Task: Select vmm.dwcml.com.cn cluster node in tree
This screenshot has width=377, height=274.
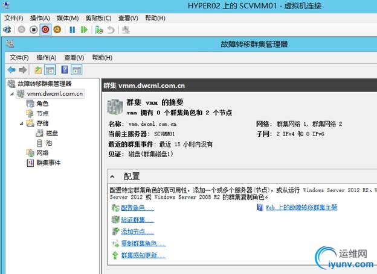Action: [55, 93]
